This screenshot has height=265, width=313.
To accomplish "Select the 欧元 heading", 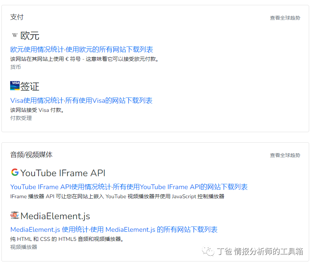I will [30, 36].
